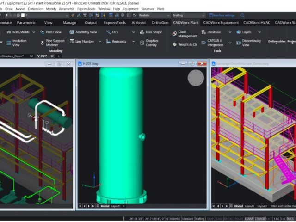The image size is (296, 222).
Task: Open the Structure menu
Action: pyautogui.click(x=148, y=9)
